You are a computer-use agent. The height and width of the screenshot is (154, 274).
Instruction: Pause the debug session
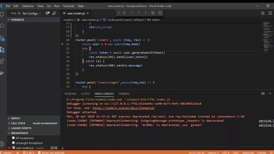pyautogui.click(x=124, y=13)
